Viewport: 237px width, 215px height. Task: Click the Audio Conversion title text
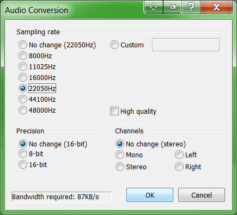(x=37, y=10)
